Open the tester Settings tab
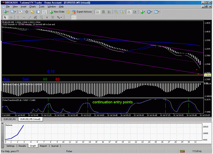Viewport: 213px width, 154px height. (10, 146)
